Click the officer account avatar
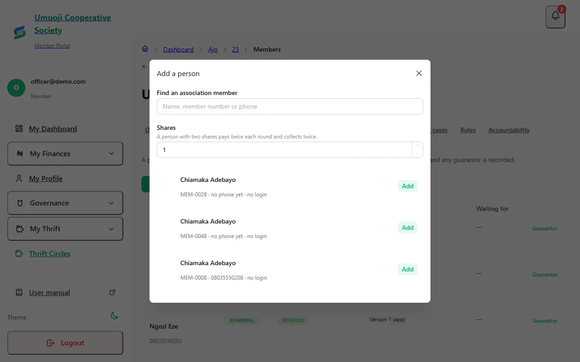 [x=16, y=88]
